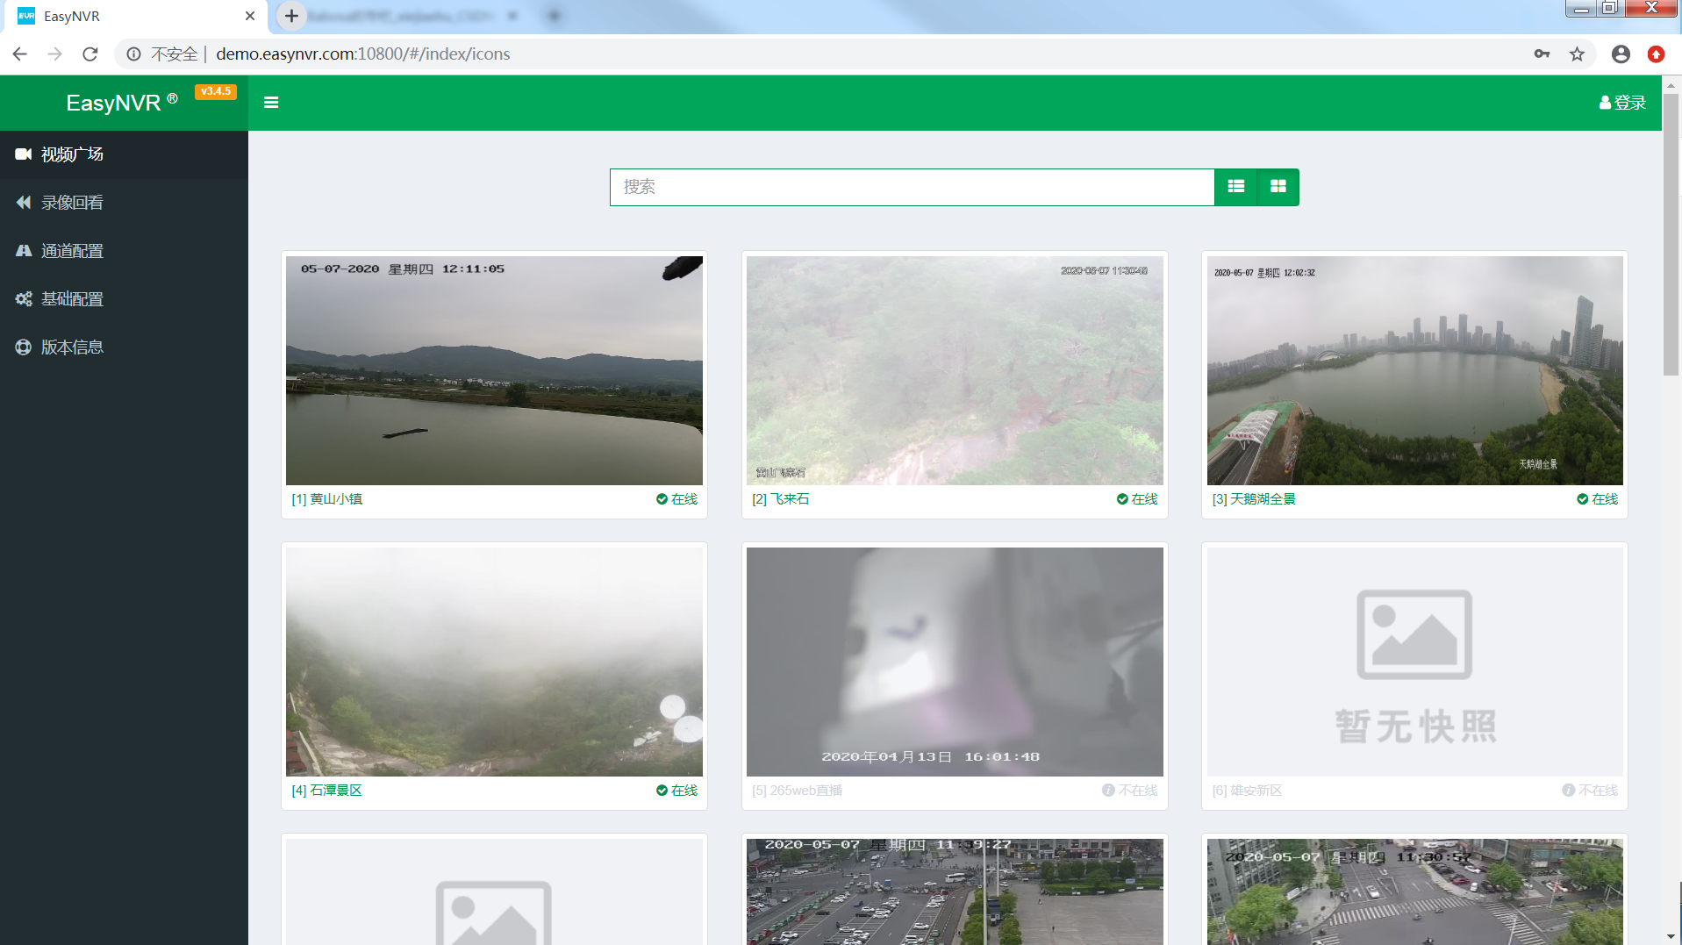Screen dimensions: 1682x945
Task: Open channel link [4] 石潭景区
Action: click(327, 790)
